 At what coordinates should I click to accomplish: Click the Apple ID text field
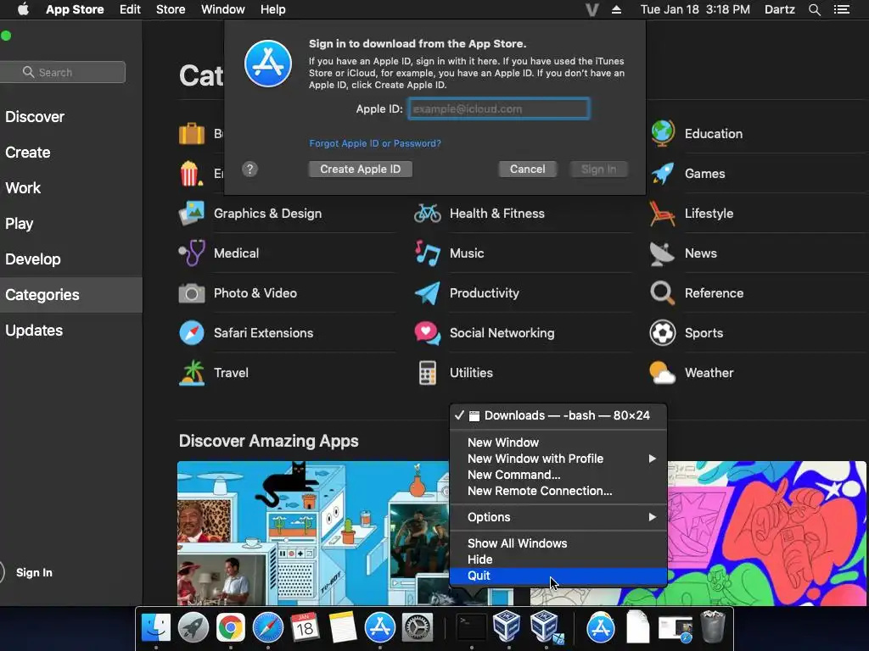tap(499, 108)
